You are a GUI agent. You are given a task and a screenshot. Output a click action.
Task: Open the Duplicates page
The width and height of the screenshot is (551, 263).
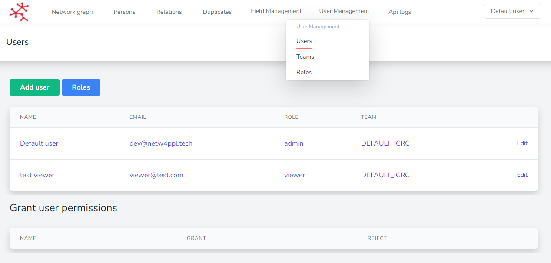coord(217,12)
